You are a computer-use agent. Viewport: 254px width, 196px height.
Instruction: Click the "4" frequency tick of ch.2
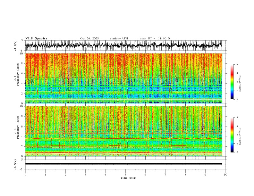[23, 136]
